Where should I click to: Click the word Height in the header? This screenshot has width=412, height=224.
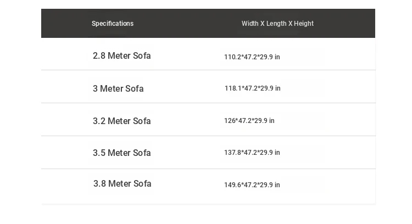304,24
